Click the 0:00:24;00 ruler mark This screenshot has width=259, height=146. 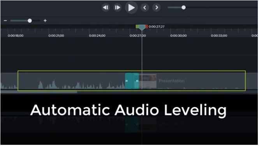pos(97,36)
